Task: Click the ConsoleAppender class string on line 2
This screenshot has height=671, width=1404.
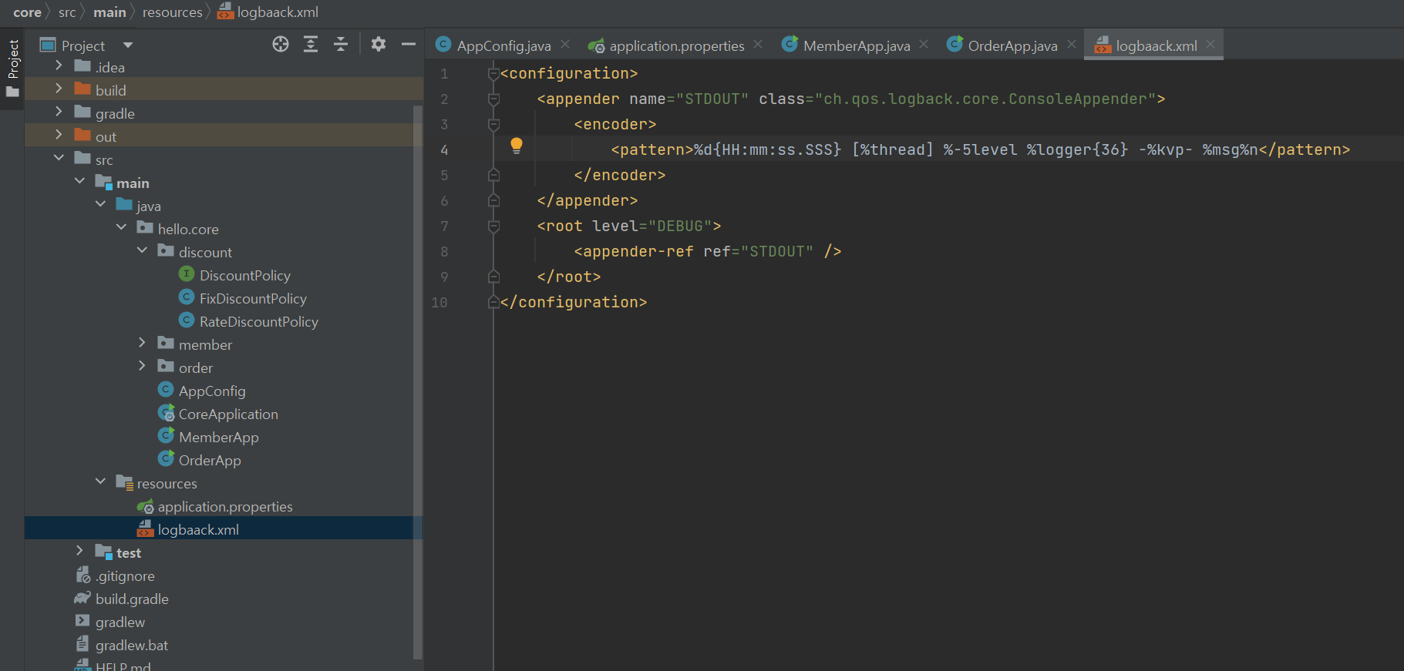Action: (985, 99)
